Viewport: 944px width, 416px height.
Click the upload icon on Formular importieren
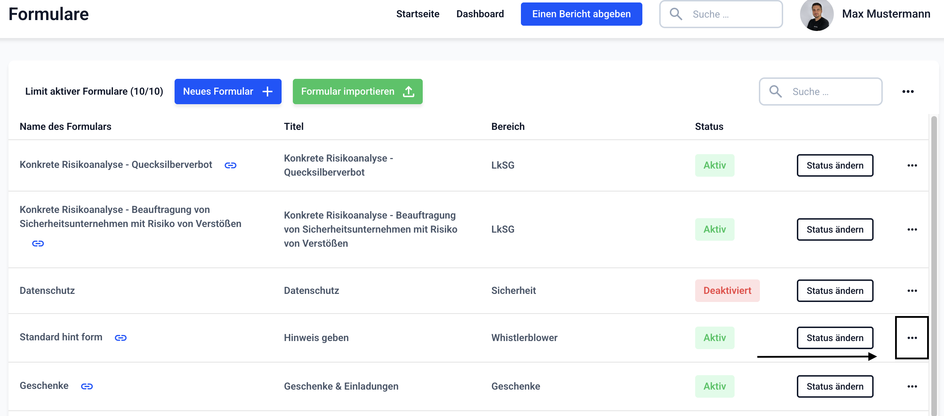pyautogui.click(x=408, y=92)
